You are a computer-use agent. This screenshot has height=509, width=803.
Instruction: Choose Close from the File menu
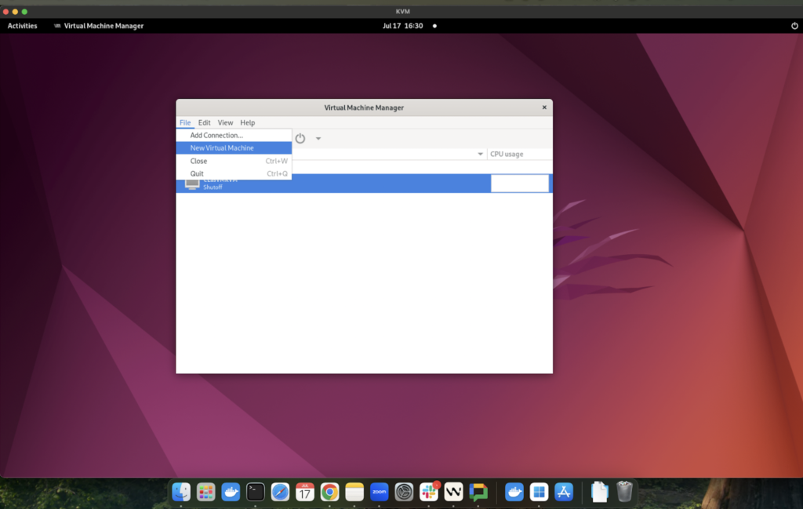point(234,161)
